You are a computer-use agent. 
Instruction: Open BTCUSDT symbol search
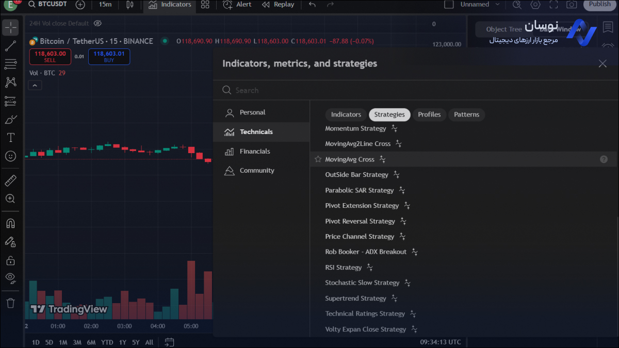point(49,5)
